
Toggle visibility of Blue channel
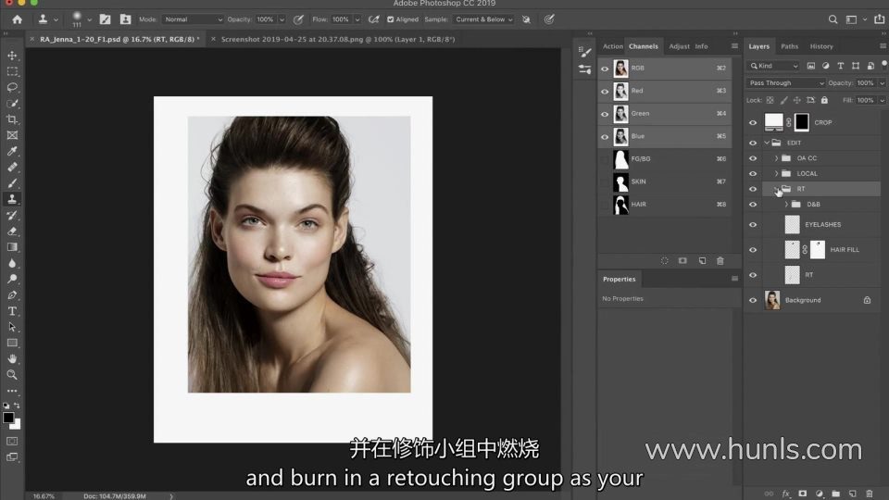tap(605, 136)
